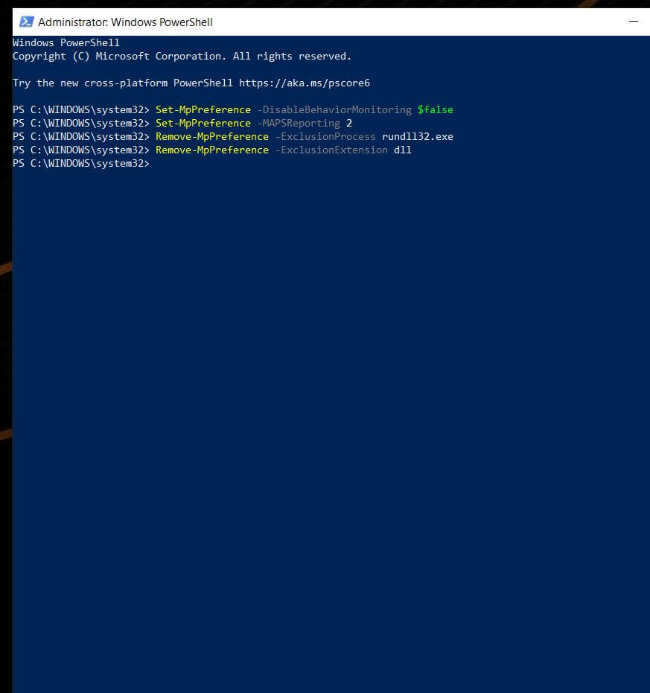
Task: Click the Administrator: Windows PowerShell title text
Action: [x=127, y=22]
